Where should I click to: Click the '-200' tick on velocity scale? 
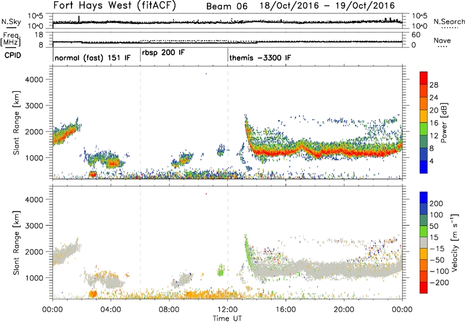click(x=439, y=282)
